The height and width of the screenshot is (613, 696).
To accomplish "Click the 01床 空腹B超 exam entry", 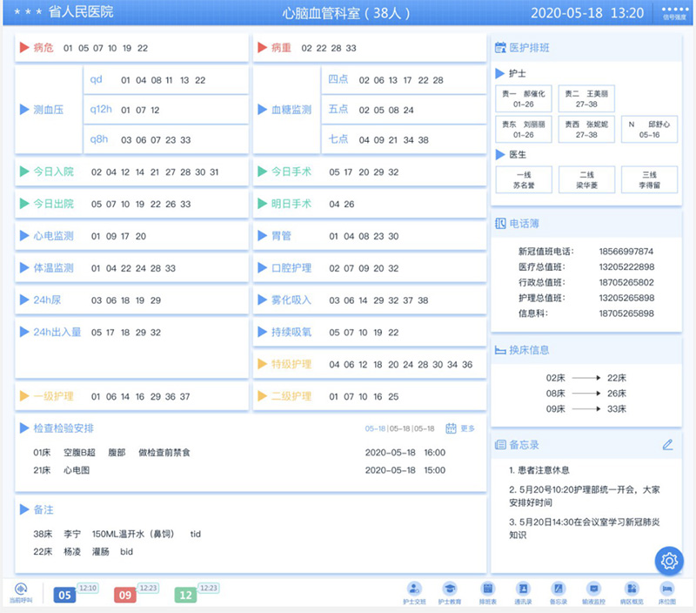I will tap(111, 453).
